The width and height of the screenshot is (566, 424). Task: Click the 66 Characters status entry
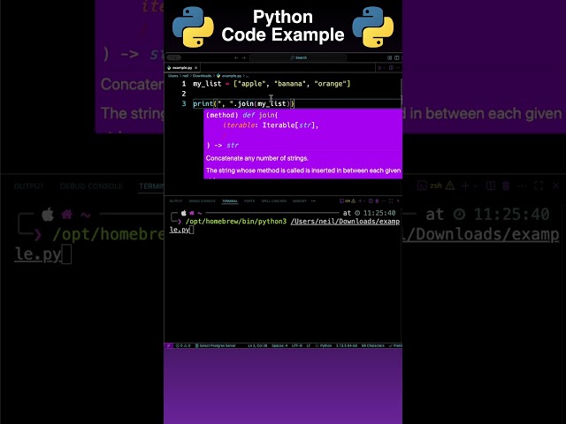click(x=373, y=345)
